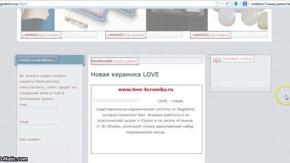Viewport: 290px width, 163px height.
Task: Click the heading Новая керамика LOVE
Action: click(x=125, y=74)
